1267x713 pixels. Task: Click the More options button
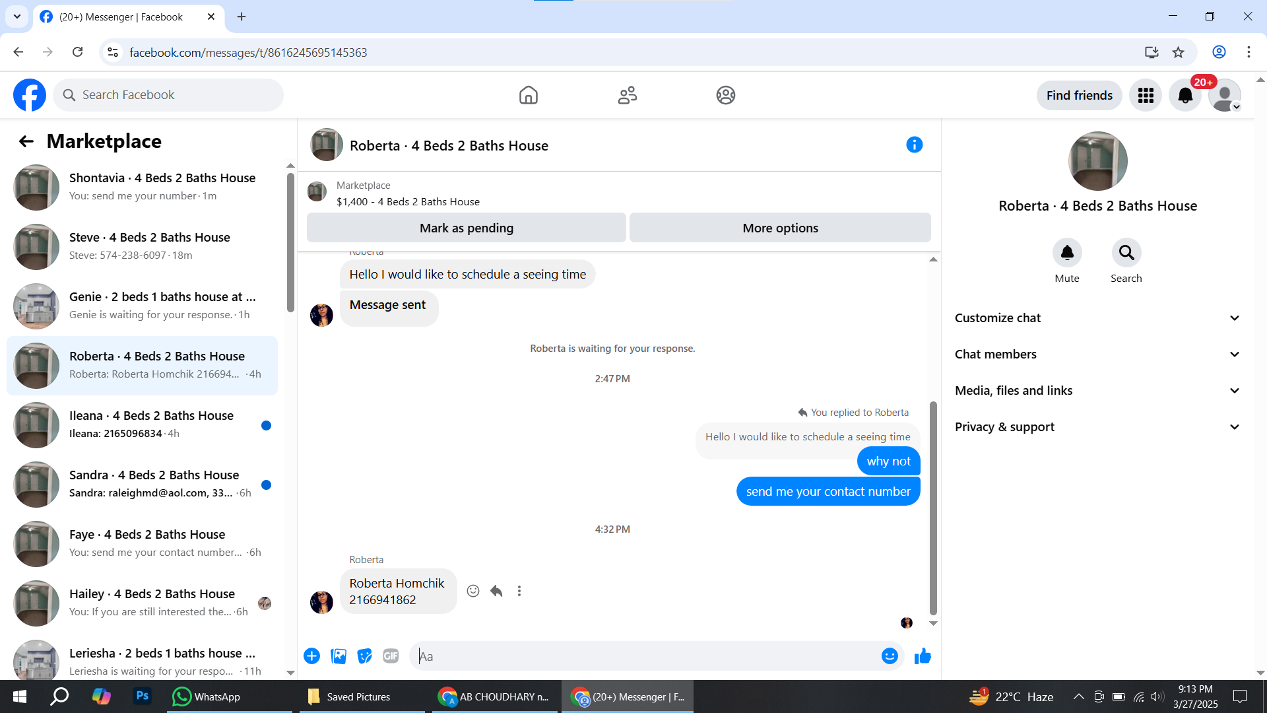pyautogui.click(x=780, y=228)
